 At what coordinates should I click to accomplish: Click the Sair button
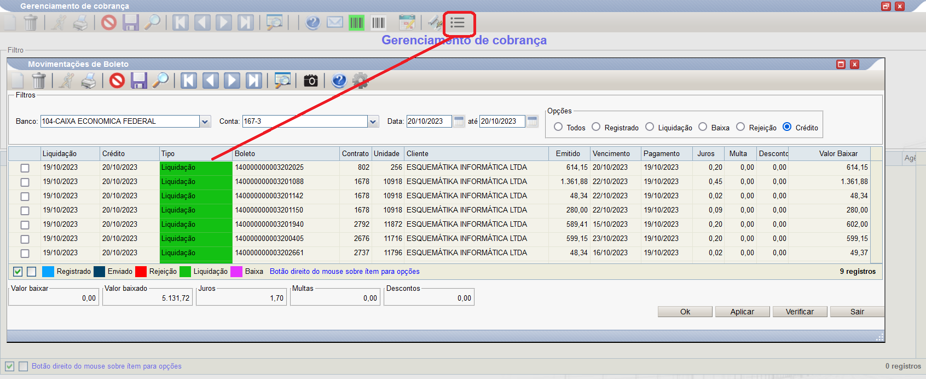pyautogui.click(x=857, y=312)
